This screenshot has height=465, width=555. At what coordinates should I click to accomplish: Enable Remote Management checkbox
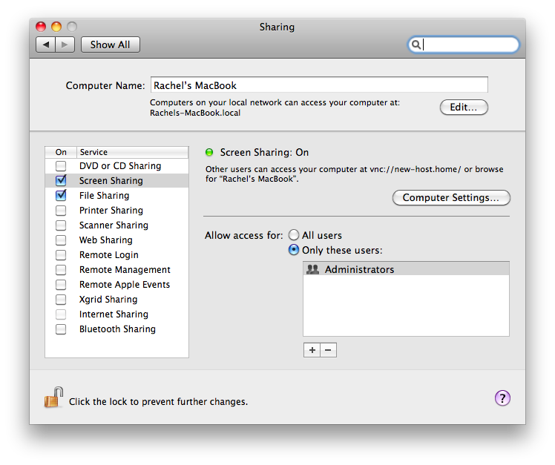click(61, 270)
